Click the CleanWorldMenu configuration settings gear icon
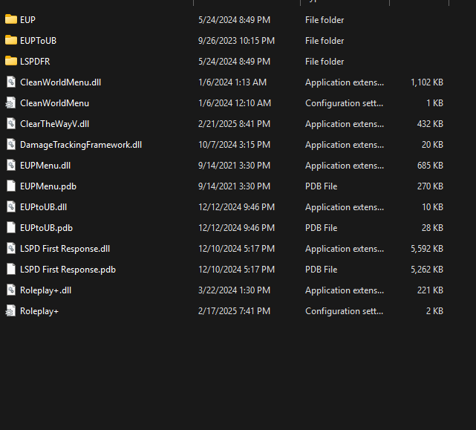Image resolution: width=476 pixels, height=430 pixels. pos(10,102)
